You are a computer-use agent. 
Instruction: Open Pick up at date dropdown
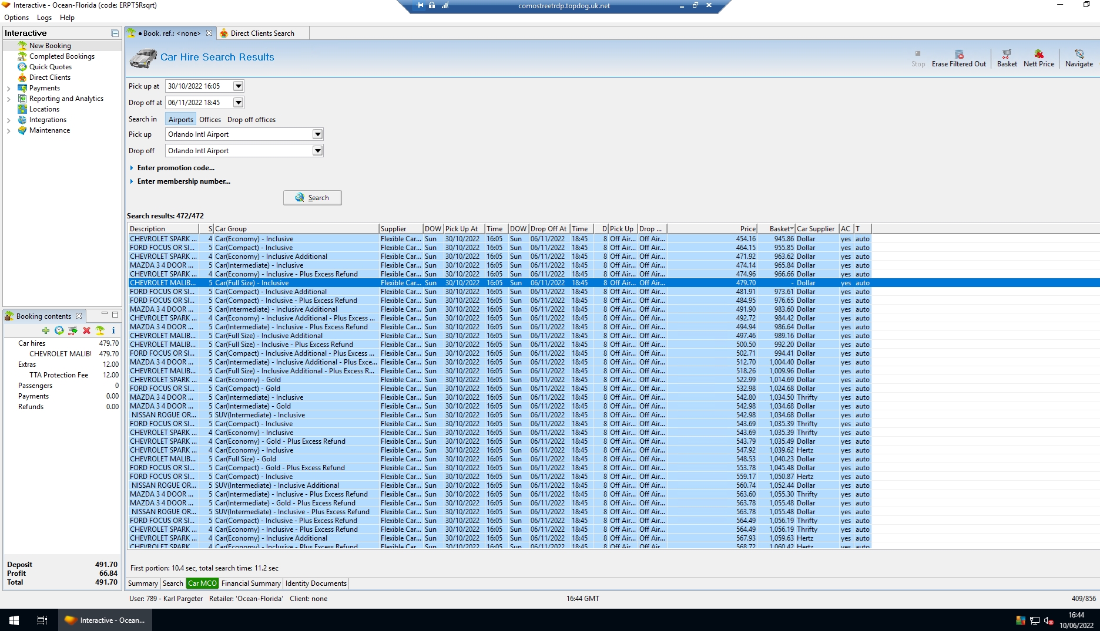[x=238, y=86]
